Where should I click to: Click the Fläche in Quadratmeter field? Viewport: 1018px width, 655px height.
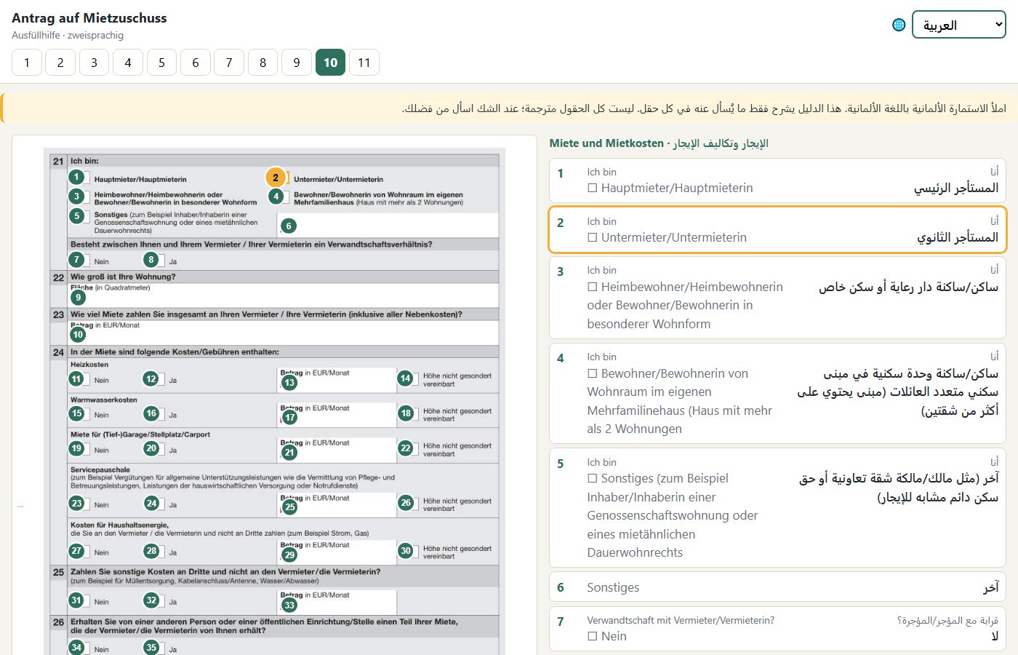284,295
